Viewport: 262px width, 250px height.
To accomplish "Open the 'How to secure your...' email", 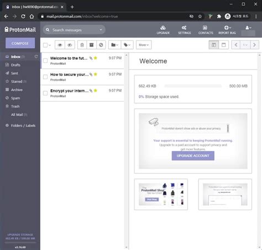I will 82,77.
